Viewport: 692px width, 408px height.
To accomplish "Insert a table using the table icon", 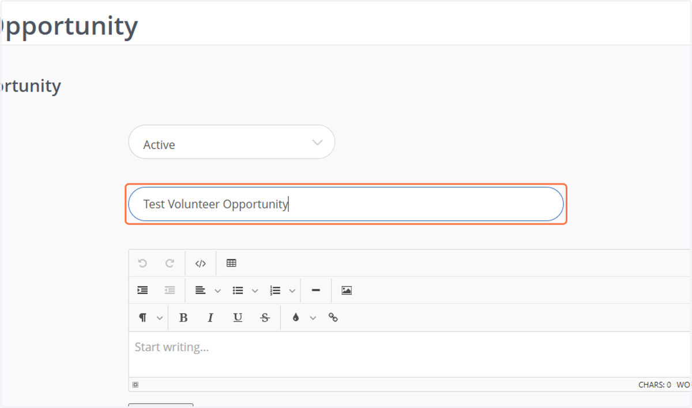I will tap(231, 264).
